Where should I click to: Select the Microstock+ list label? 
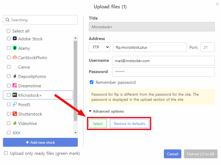coord(30,95)
